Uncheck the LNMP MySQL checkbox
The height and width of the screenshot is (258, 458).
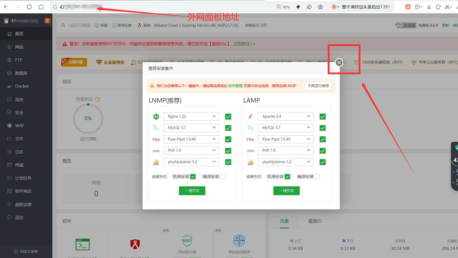(228, 128)
